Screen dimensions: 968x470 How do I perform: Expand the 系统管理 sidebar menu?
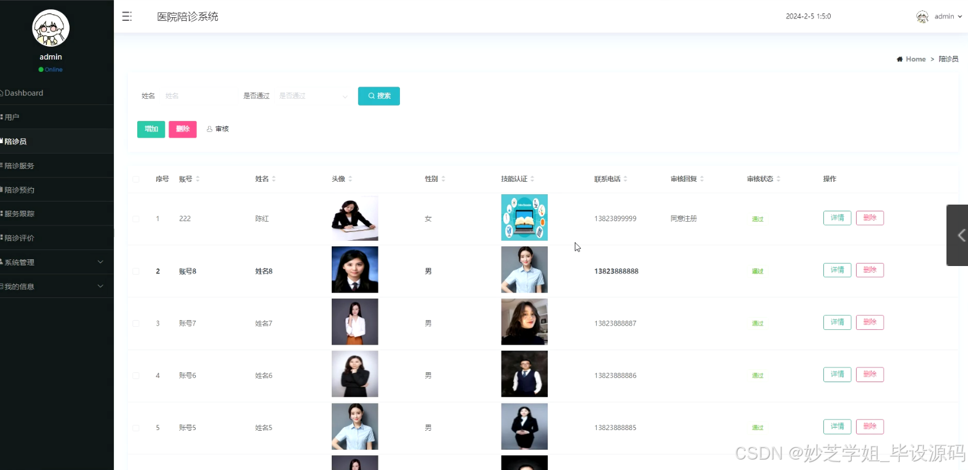point(57,262)
